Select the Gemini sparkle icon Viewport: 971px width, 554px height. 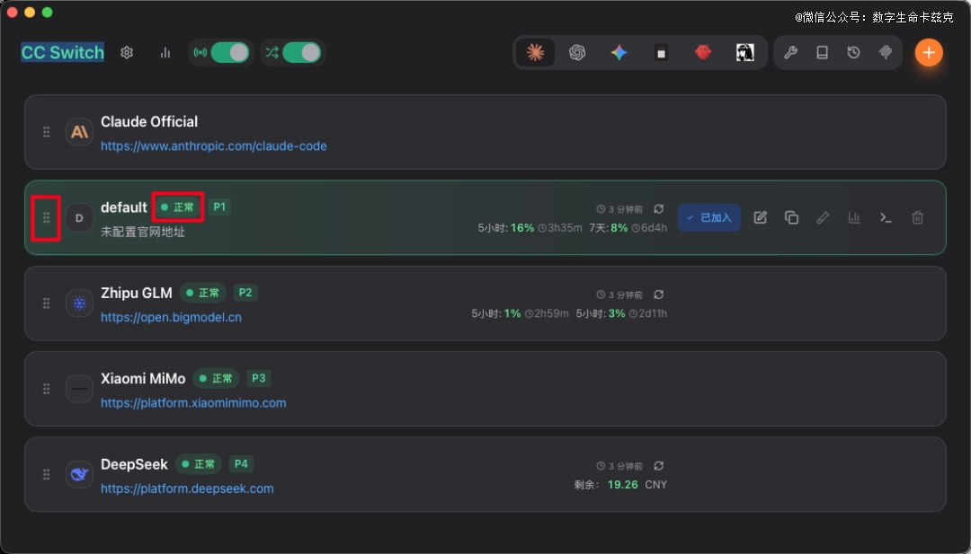pos(619,53)
